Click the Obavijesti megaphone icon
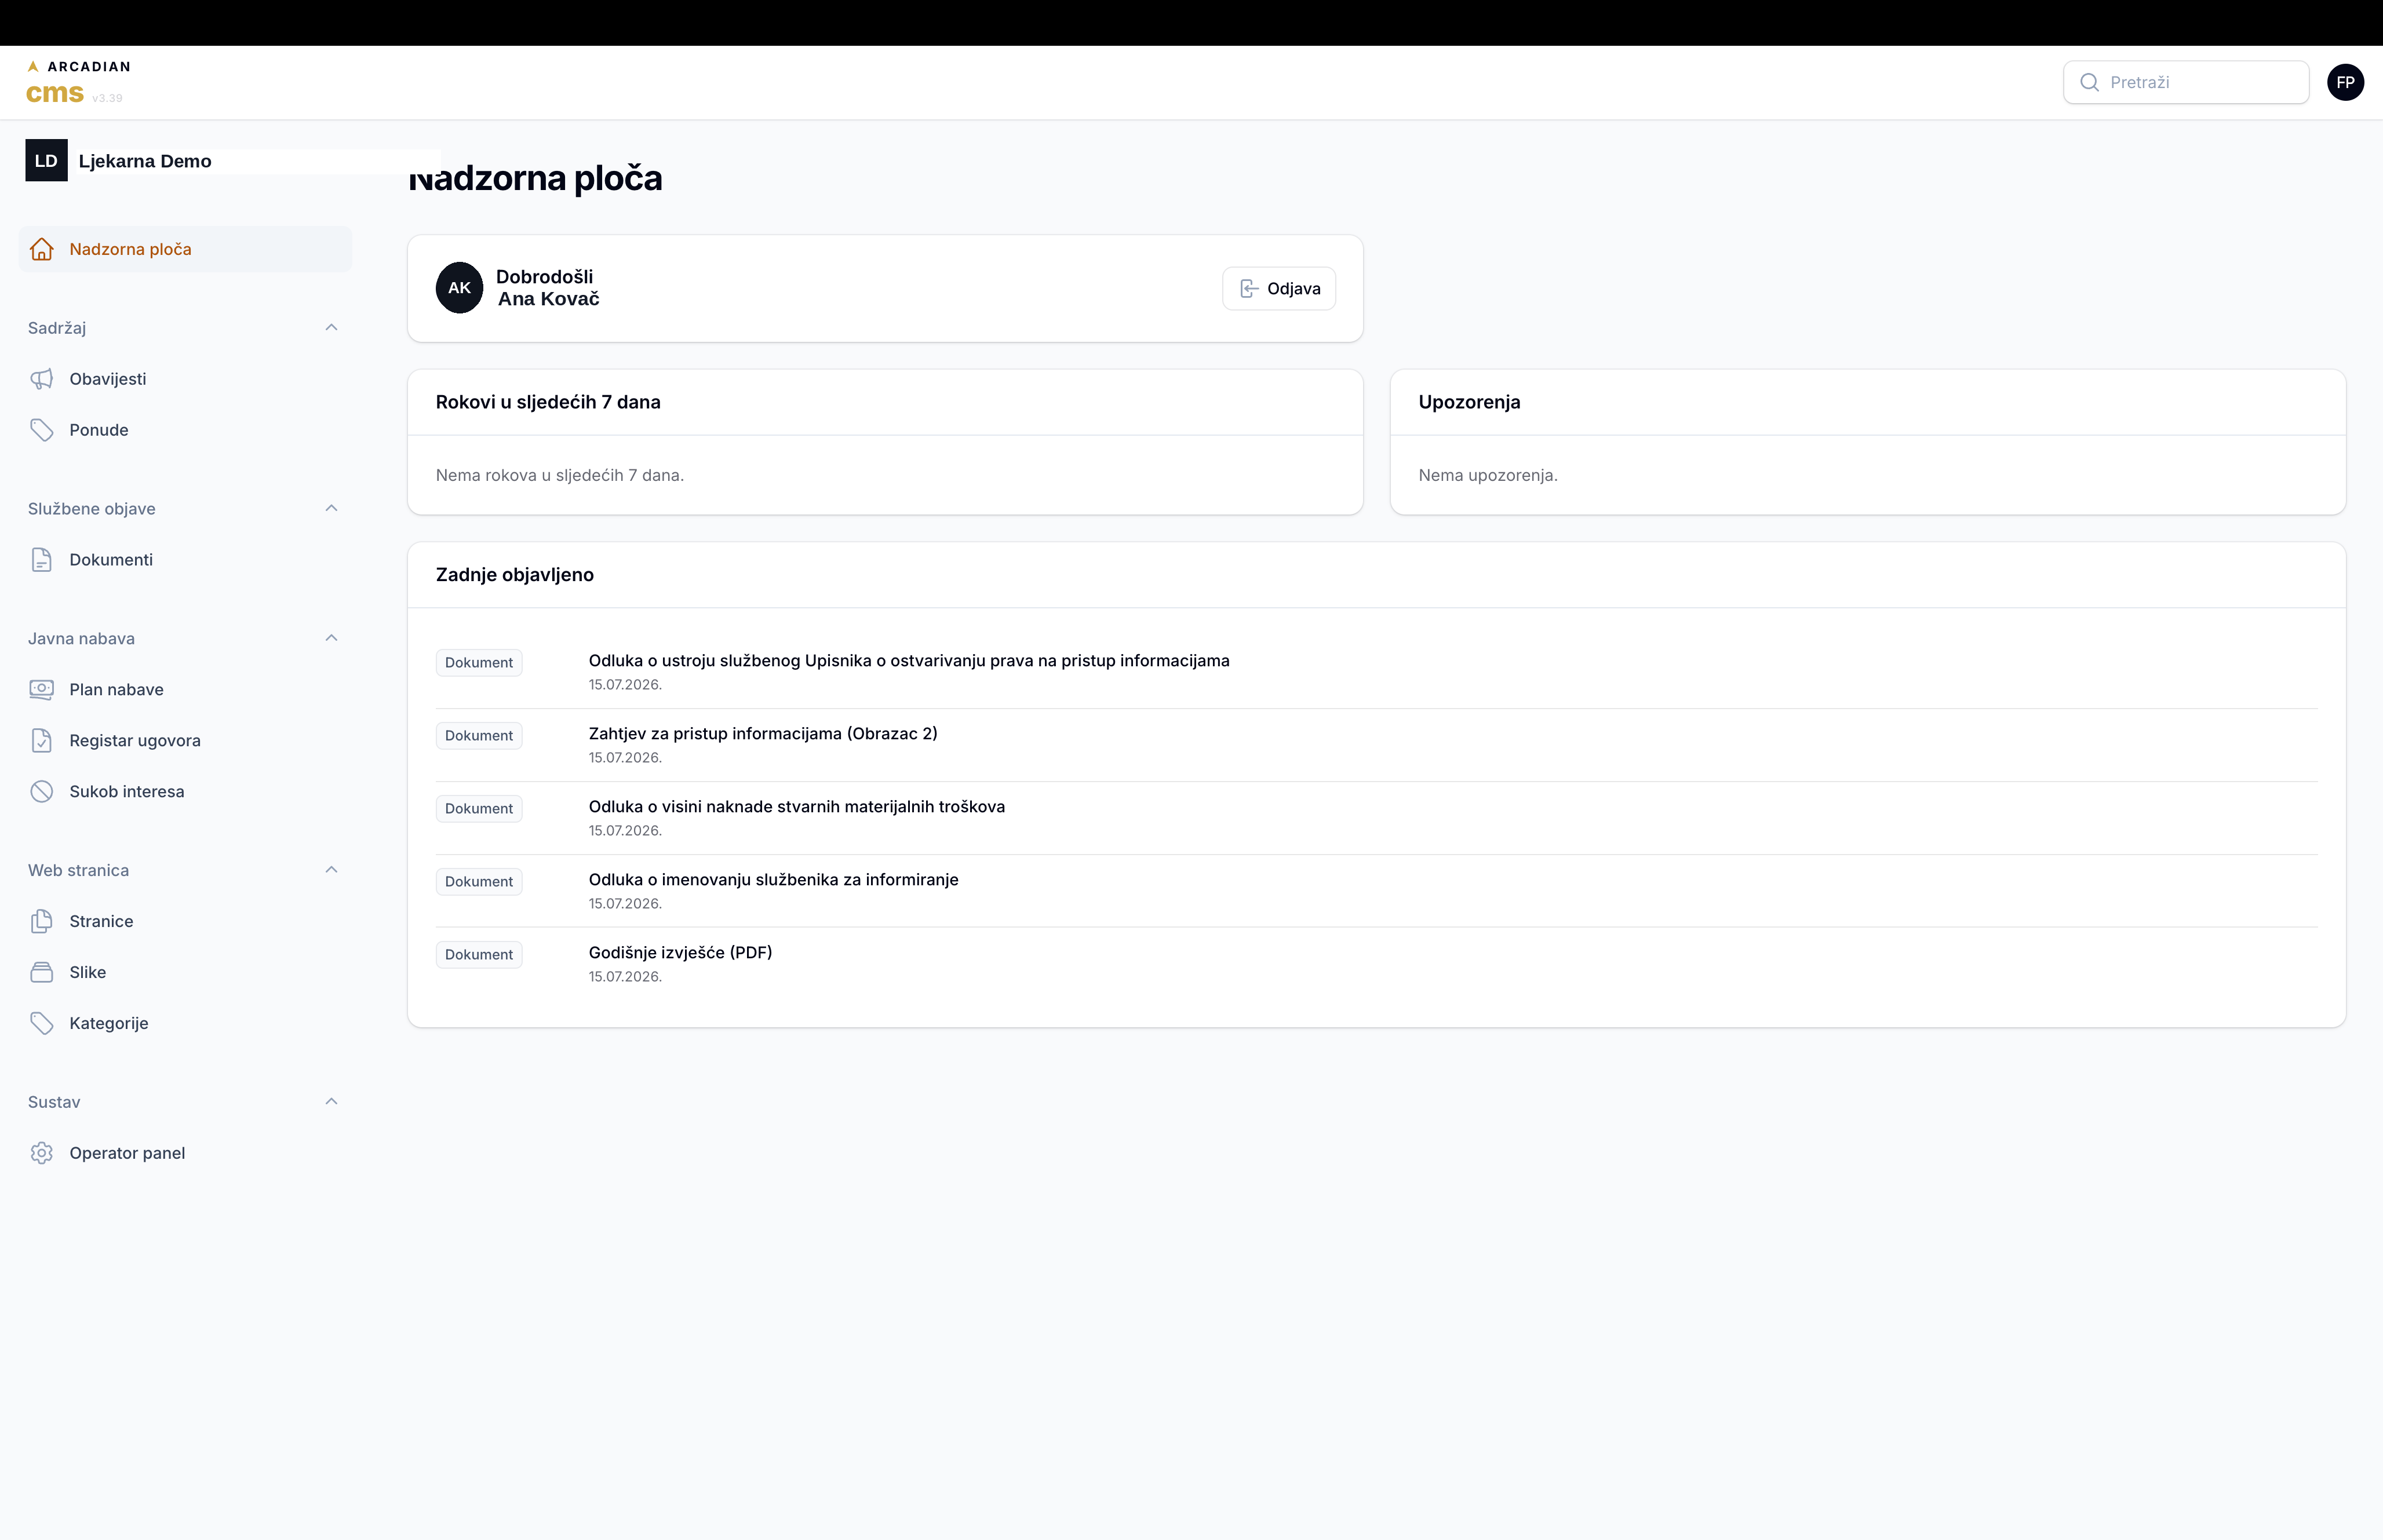 coord(41,379)
